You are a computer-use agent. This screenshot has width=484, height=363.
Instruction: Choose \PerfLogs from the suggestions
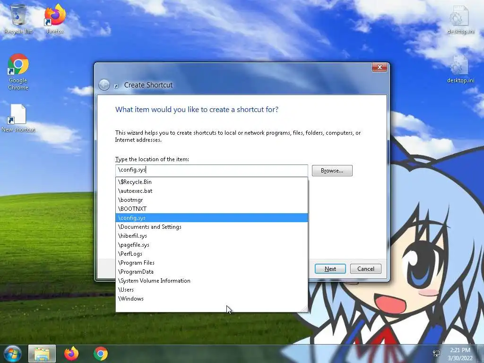(x=212, y=254)
